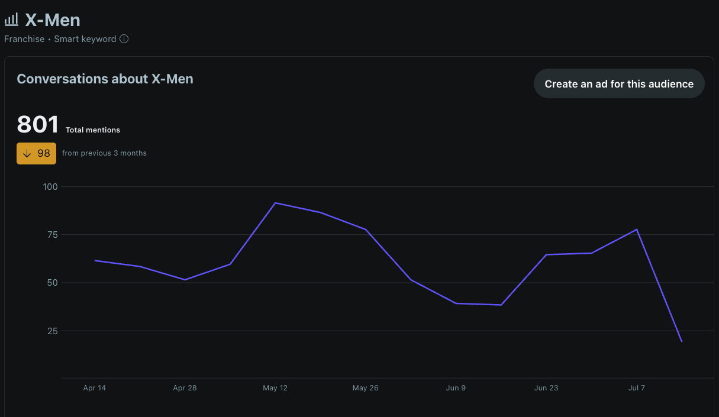Image resolution: width=719 pixels, height=417 pixels.
Task: Click the 25 y-axis label
Action: (x=52, y=331)
